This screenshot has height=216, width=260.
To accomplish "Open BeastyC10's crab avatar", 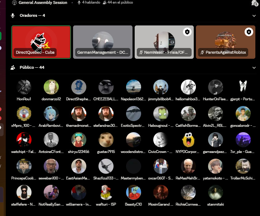I will point(134,192).
